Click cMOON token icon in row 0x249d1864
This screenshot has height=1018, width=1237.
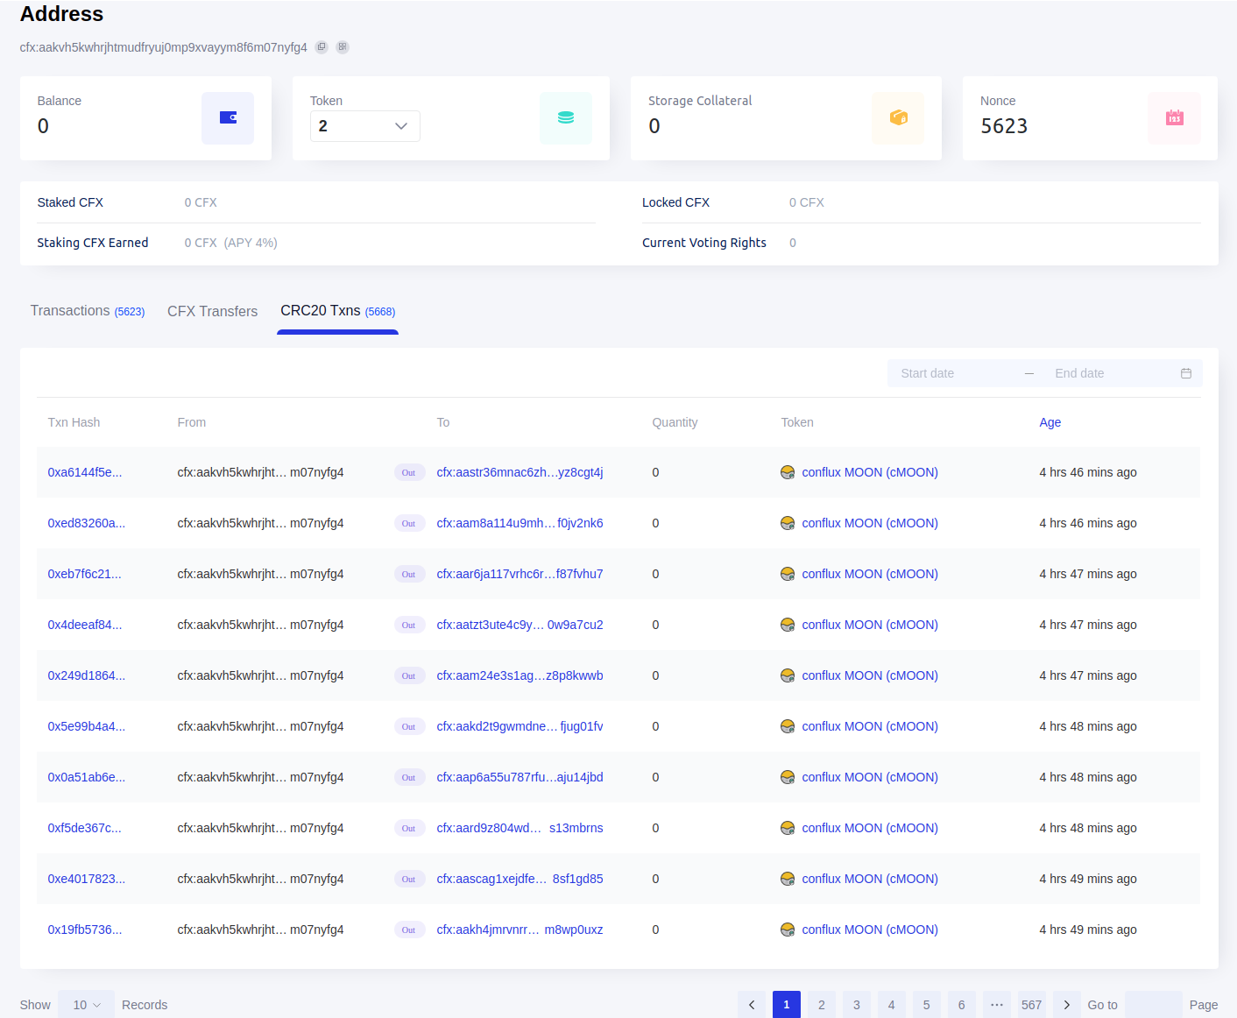pos(788,675)
